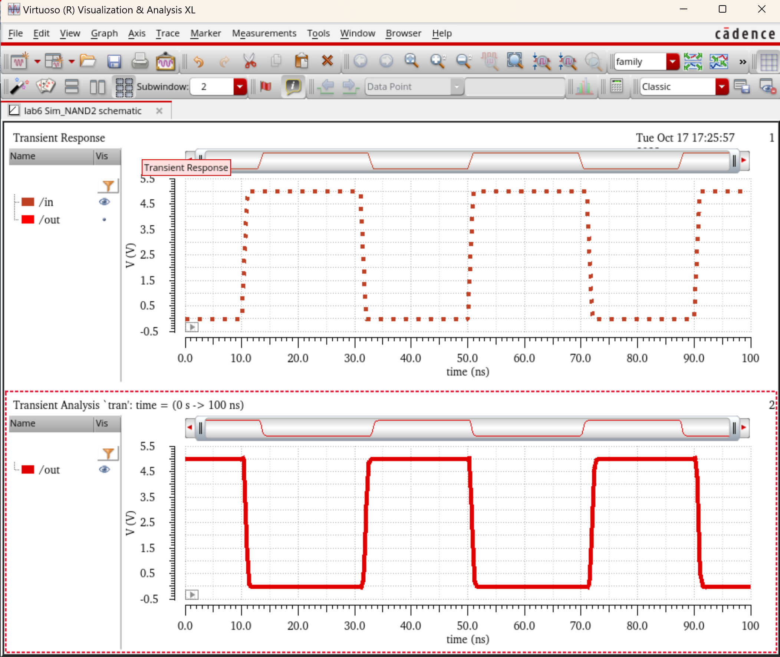Click the filter funnel in top legend
The height and width of the screenshot is (657, 780).
point(108,186)
